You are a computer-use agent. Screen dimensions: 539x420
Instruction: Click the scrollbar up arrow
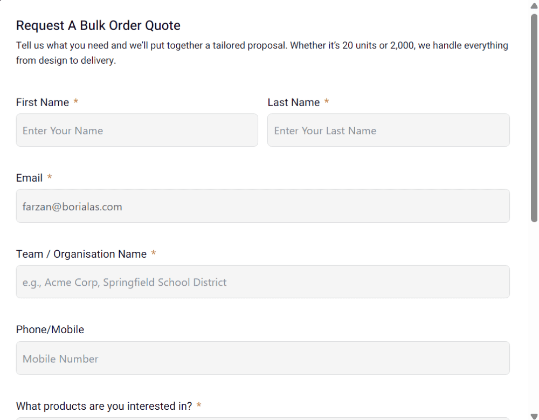point(534,5)
